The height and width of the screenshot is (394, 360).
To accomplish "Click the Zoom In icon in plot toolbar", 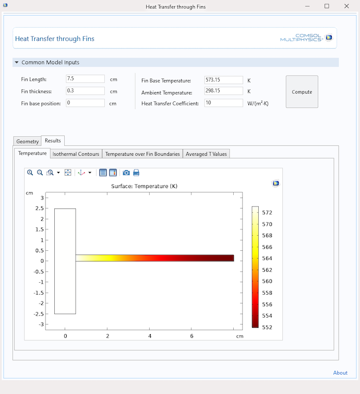I will [30, 172].
